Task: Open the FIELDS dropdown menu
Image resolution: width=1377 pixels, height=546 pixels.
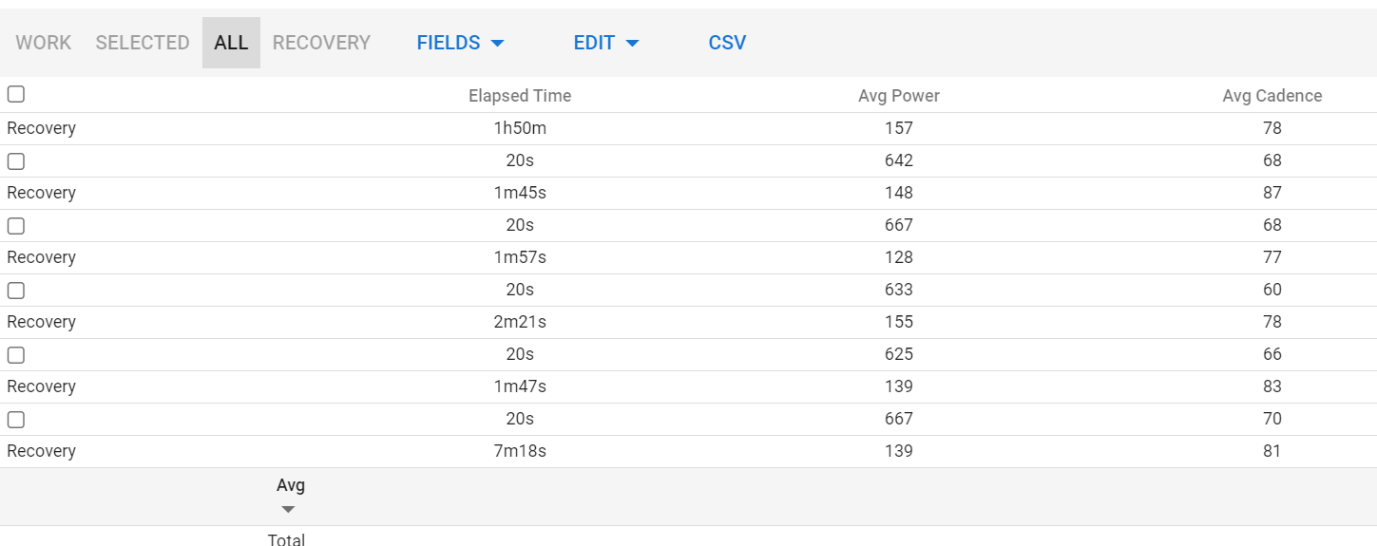Action: tap(460, 43)
